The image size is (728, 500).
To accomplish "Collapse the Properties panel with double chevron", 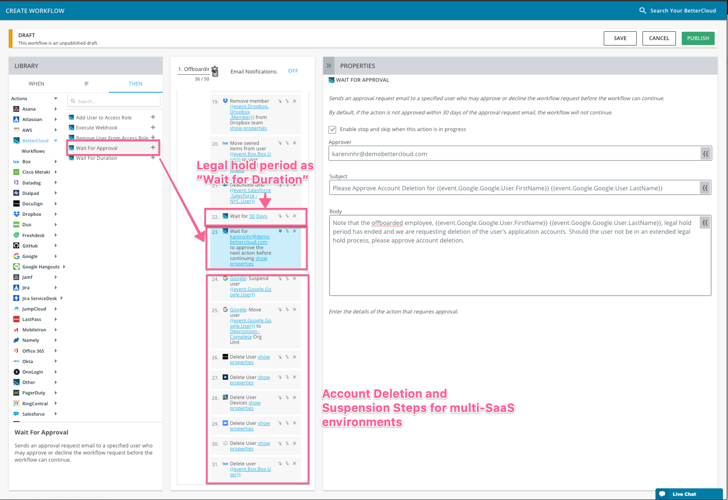I will coord(329,66).
